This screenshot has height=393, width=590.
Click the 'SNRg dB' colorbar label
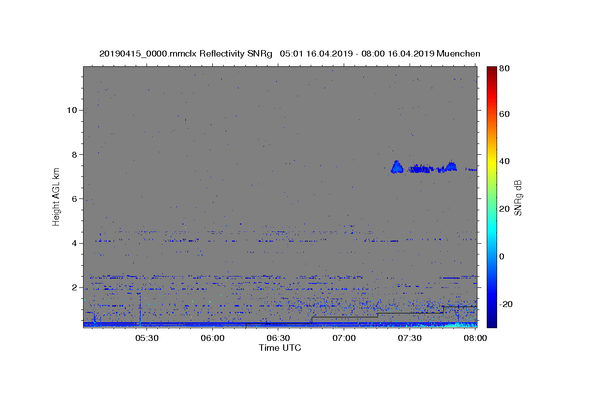pyautogui.click(x=518, y=197)
